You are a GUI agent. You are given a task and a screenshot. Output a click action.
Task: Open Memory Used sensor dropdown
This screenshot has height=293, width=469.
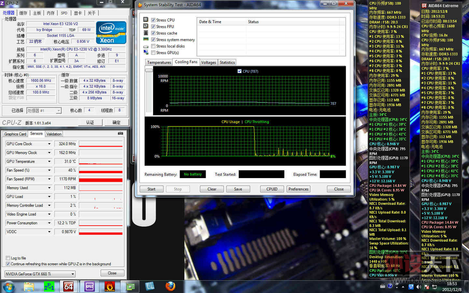[49, 188]
